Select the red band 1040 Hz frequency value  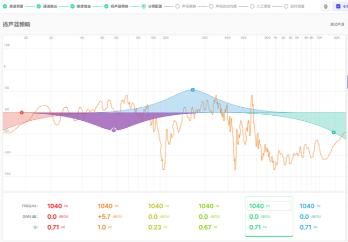54,206
